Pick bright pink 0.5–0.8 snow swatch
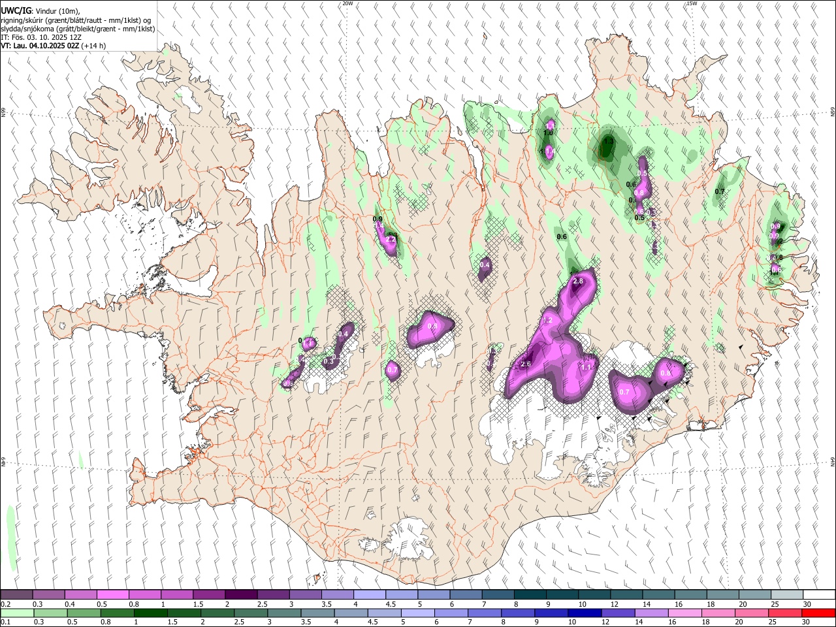This screenshot has height=627, width=836. [x=113, y=594]
